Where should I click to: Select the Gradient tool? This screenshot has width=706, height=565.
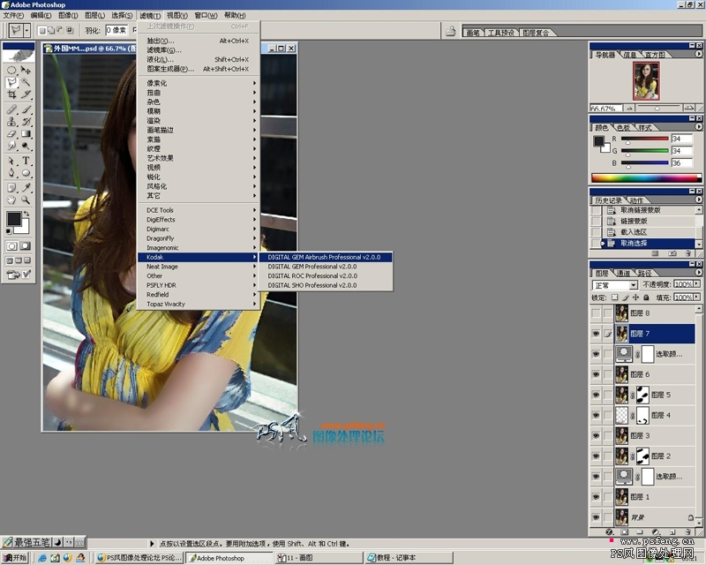26,134
